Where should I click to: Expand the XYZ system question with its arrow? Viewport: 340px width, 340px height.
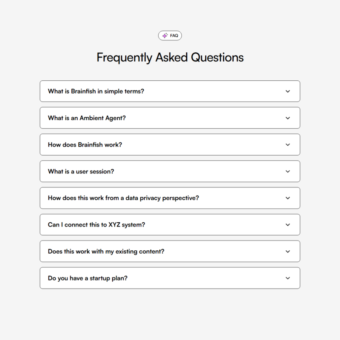pyautogui.click(x=288, y=225)
